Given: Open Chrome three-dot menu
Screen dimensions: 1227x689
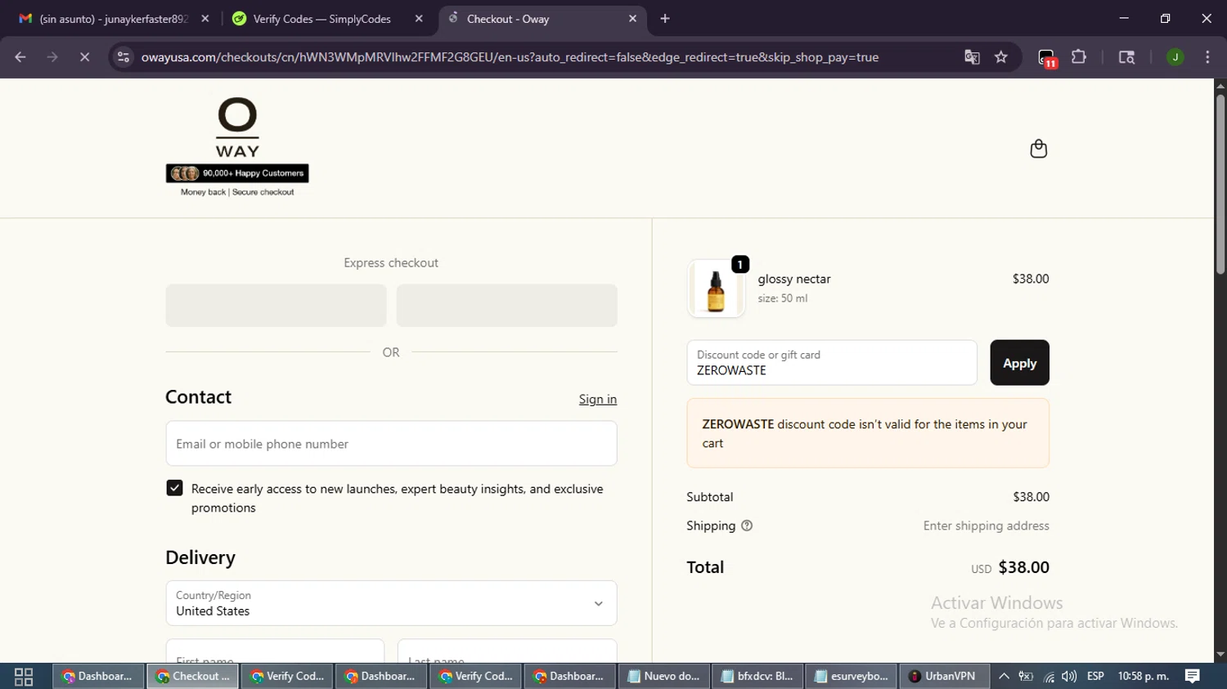Looking at the screenshot, I should [x=1207, y=57].
